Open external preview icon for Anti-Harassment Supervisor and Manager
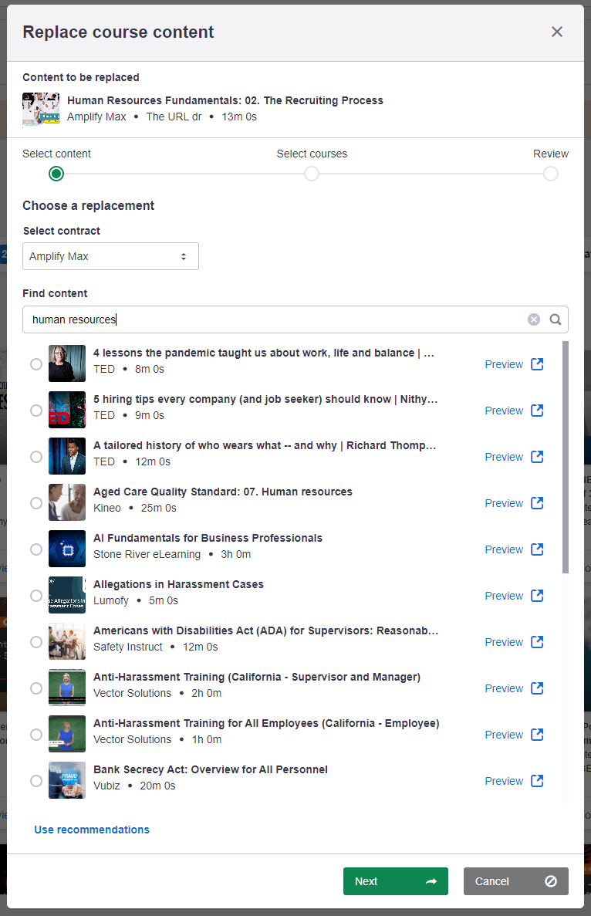591x916 pixels. coord(537,688)
